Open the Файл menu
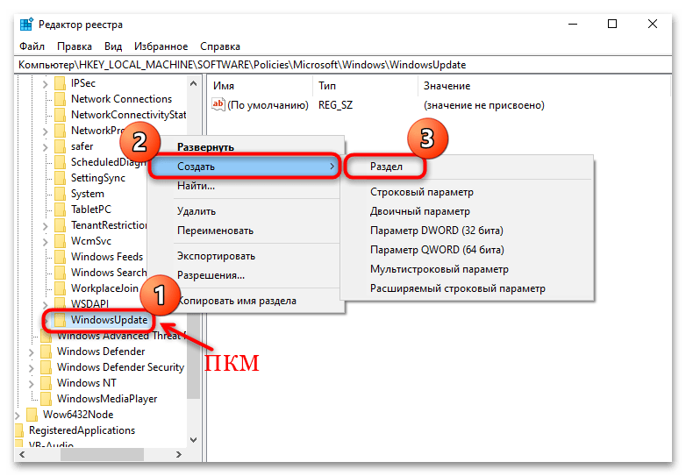This screenshot has height=476, width=686. [32, 46]
